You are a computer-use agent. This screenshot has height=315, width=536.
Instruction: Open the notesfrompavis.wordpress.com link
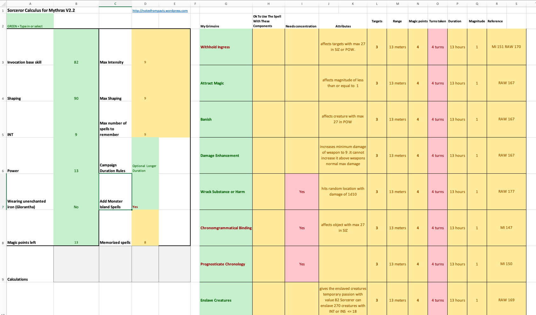160,11
